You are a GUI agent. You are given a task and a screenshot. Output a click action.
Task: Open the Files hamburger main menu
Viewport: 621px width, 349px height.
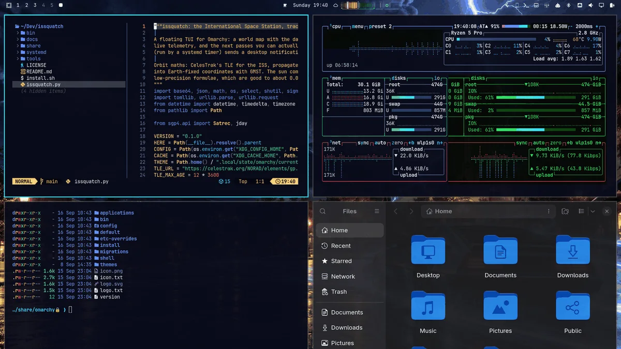click(377, 211)
